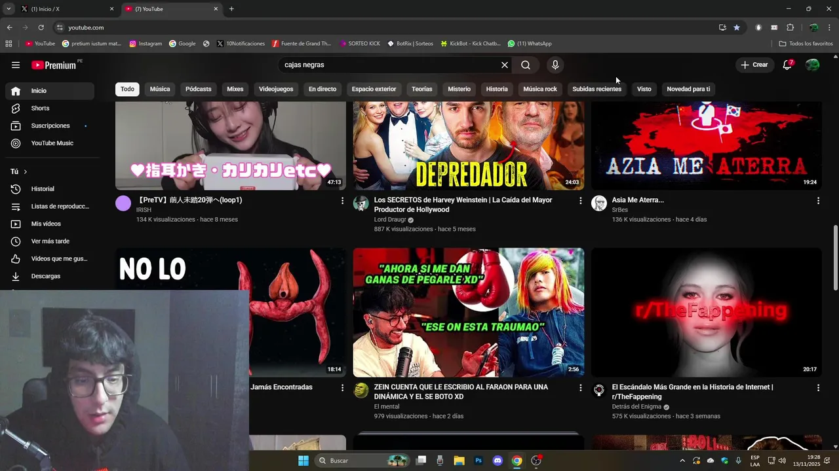Open options menu for Asia Me Aterra video
Screen dimensions: 839x471
point(818,201)
